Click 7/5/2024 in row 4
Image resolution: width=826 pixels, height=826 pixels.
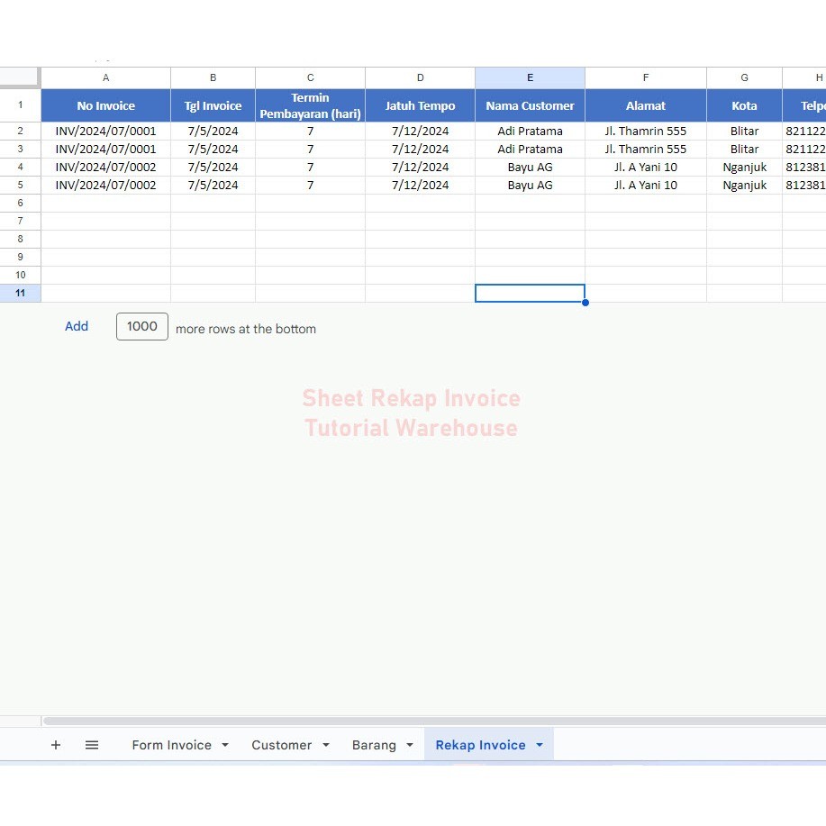coord(213,167)
